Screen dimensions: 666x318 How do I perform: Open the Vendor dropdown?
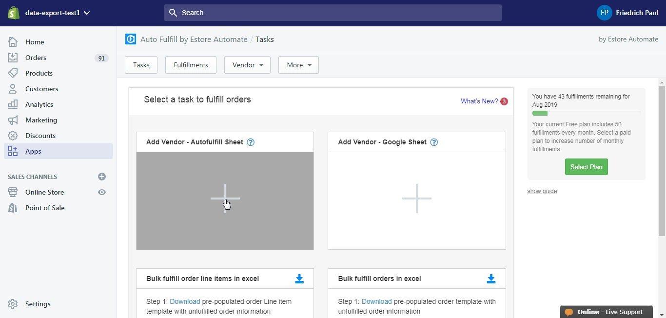point(247,64)
